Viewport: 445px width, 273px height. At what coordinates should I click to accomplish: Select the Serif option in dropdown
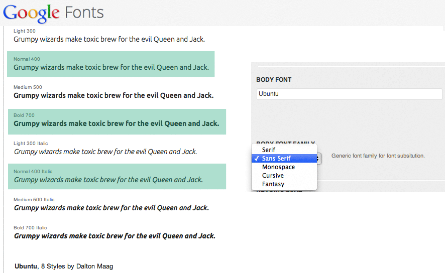284,150
